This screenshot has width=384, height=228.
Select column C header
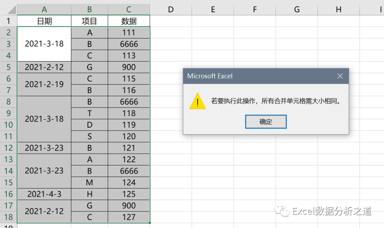pyautogui.click(x=129, y=10)
